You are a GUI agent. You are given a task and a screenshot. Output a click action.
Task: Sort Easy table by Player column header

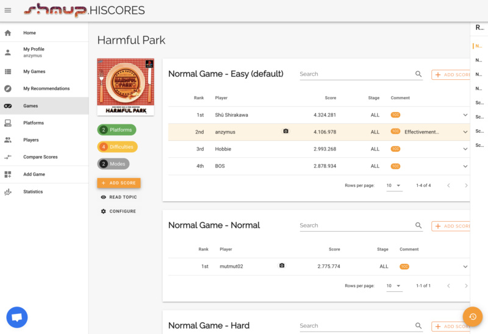pyautogui.click(x=221, y=98)
